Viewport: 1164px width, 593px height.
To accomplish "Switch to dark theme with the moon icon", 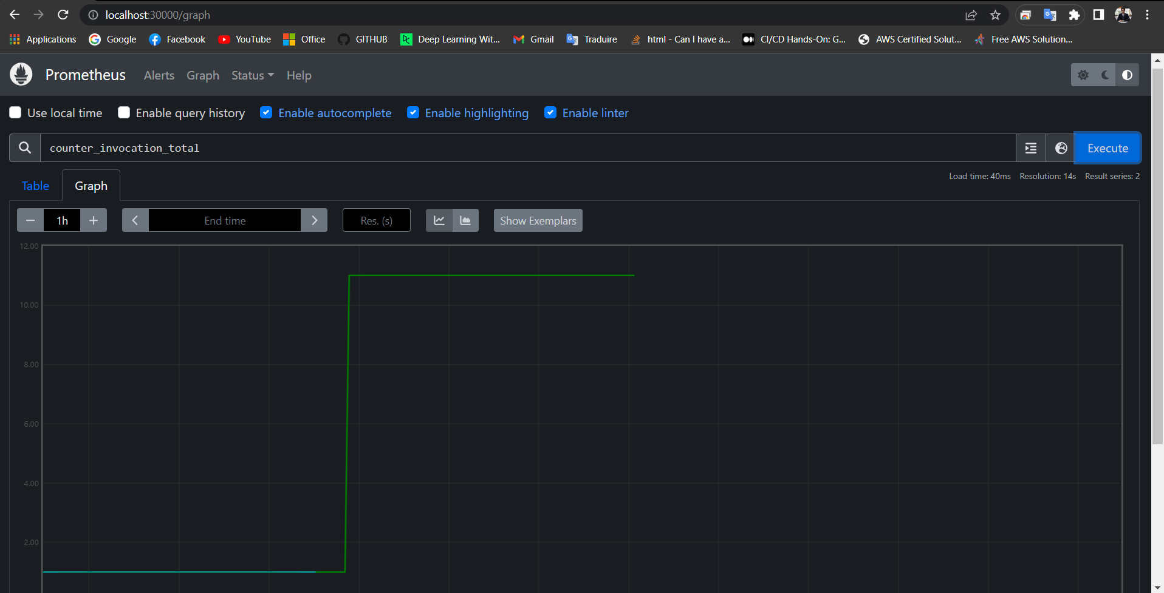I will (1105, 75).
